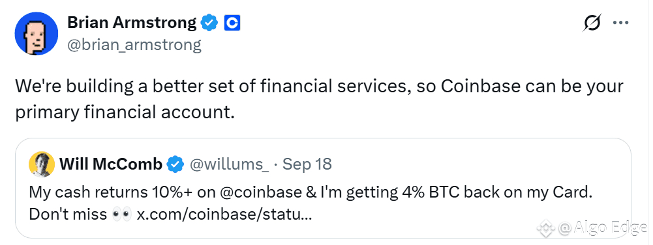Image resolution: width=653 pixels, height=245 pixels.
Task: Click the verified badge beside Will McComb
Action: (x=175, y=164)
